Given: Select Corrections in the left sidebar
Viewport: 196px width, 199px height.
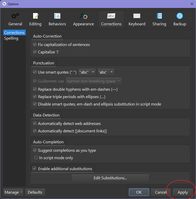Looking at the screenshot, I should [14, 33].
